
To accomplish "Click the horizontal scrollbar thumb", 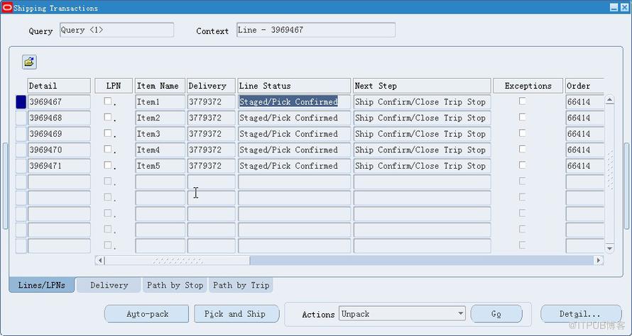I will 178,260.
